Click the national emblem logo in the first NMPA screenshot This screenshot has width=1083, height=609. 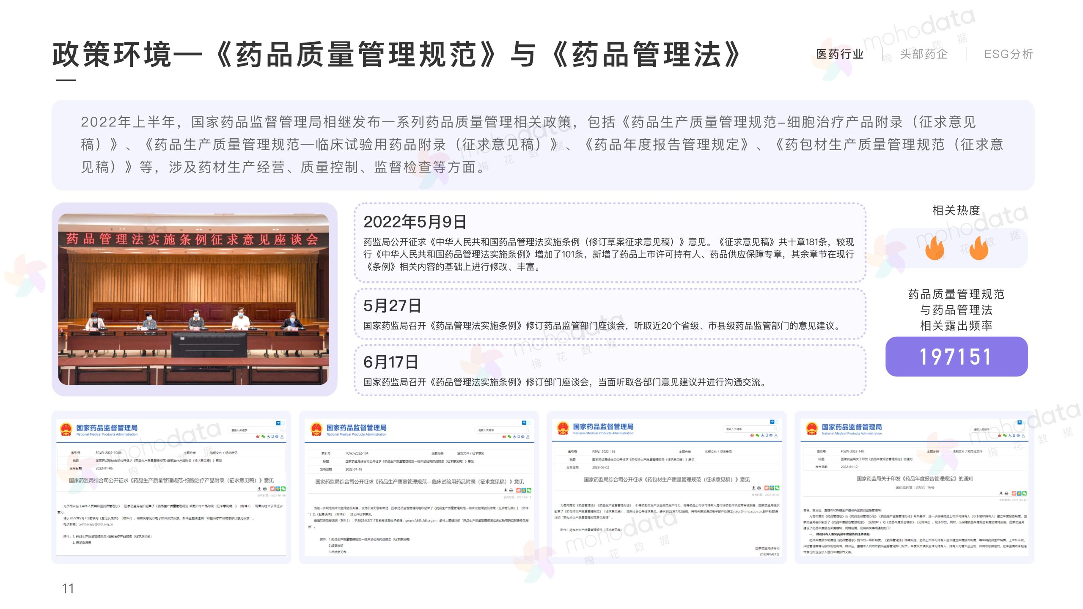pos(66,430)
